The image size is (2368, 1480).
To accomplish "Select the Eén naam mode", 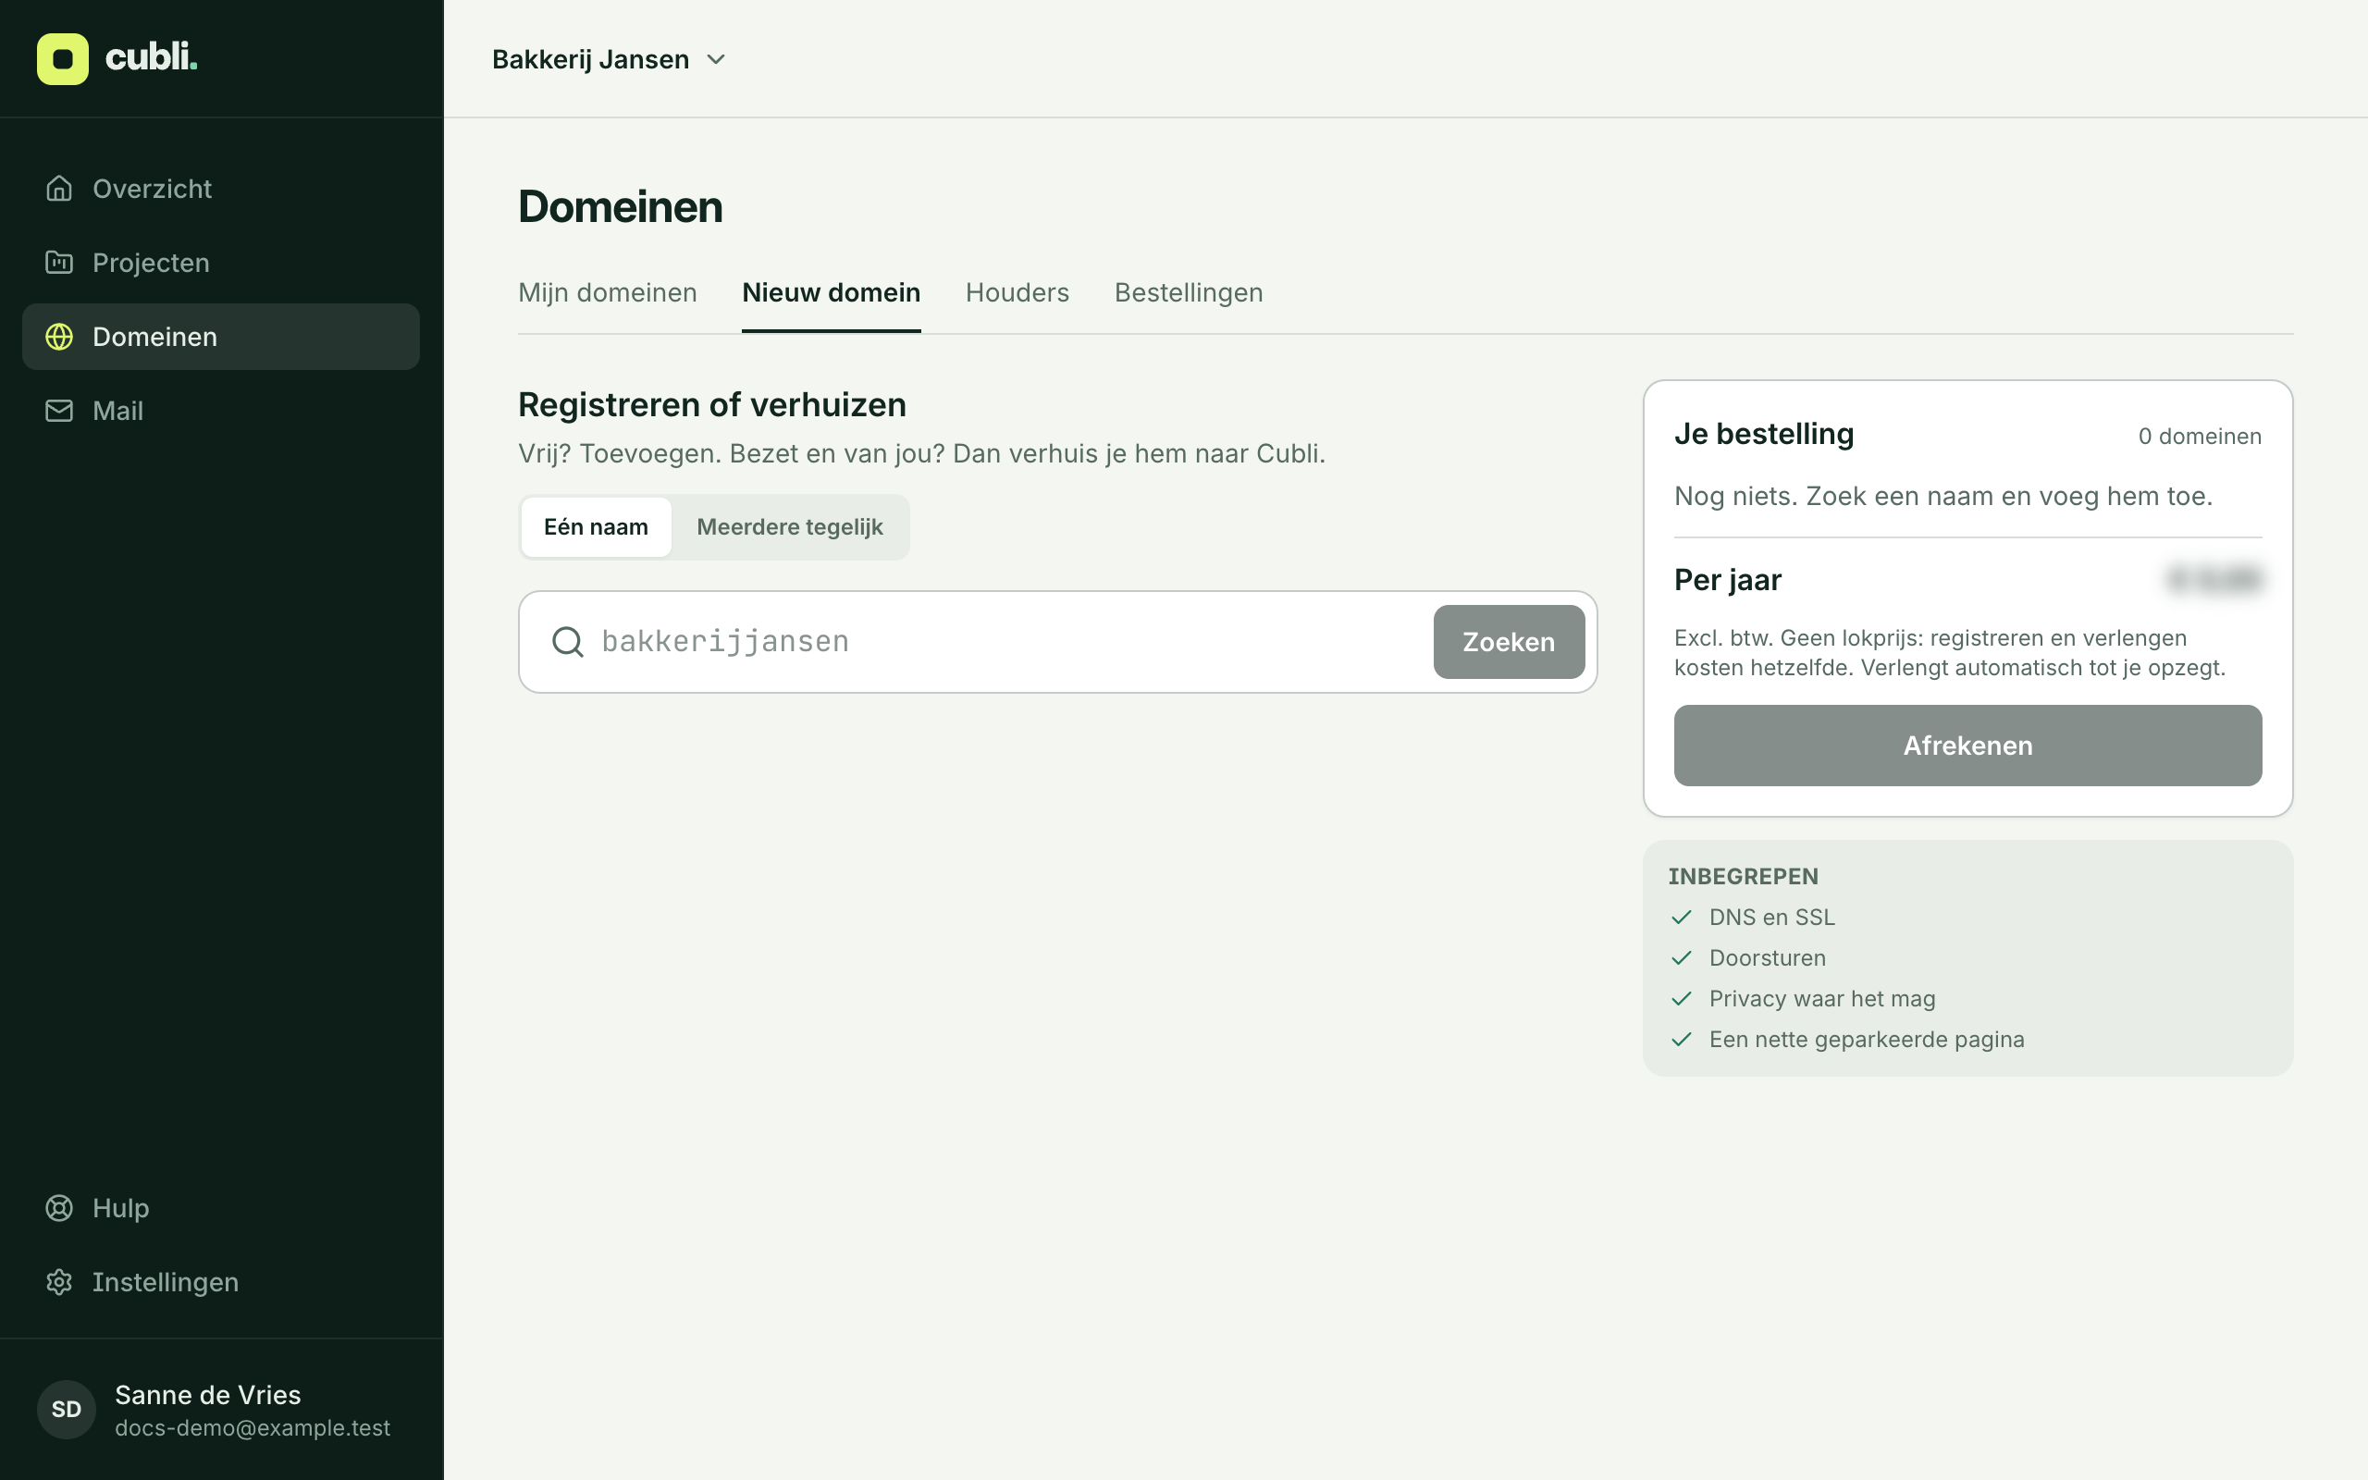I will point(596,527).
